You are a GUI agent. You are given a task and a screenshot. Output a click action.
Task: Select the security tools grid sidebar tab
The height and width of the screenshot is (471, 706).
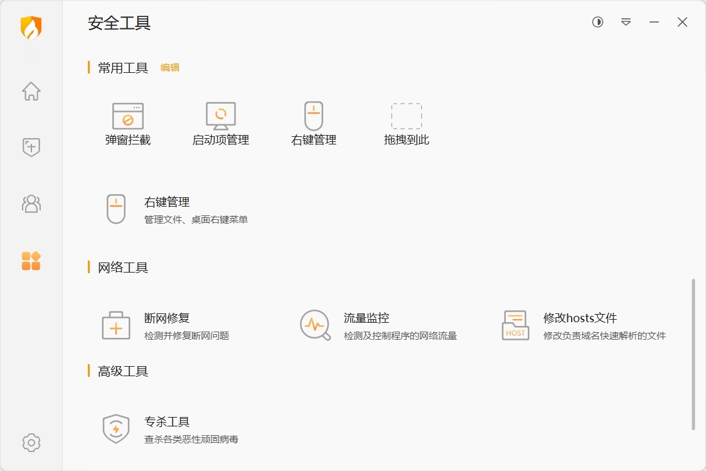point(31,261)
